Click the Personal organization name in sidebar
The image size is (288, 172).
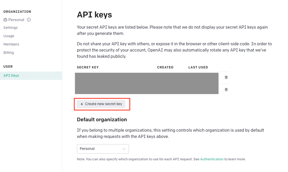click(16, 20)
